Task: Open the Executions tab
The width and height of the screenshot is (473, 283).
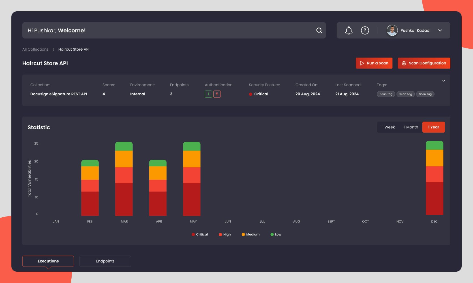Action: point(48,261)
